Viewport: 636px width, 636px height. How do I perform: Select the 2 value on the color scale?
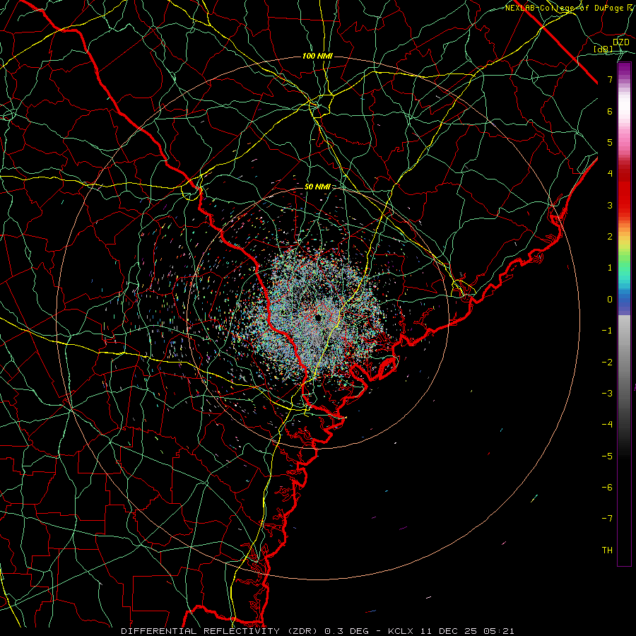[610, 237]
